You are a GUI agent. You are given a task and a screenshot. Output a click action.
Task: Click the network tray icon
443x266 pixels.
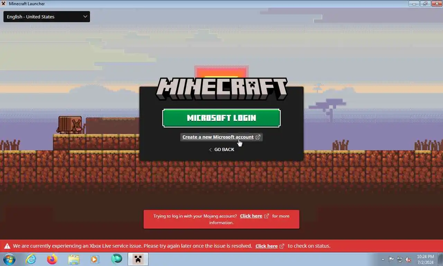[x=400, y=259]
